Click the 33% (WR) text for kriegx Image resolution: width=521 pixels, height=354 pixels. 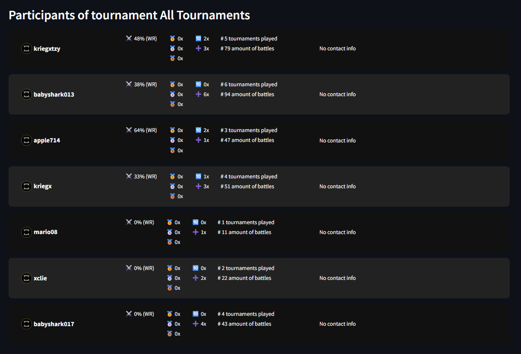tap(145, 176)
